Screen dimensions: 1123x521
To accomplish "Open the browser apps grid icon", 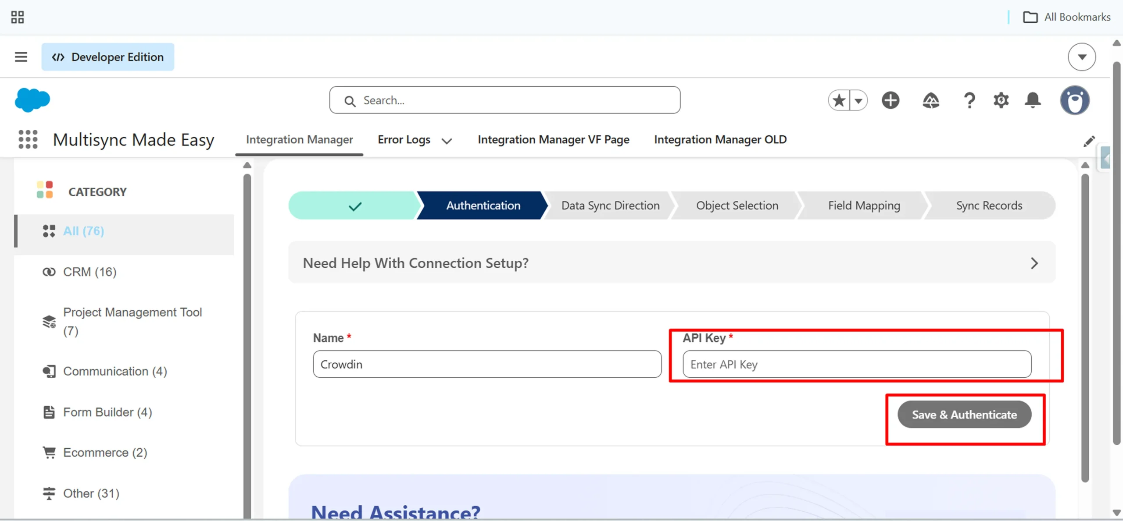I will 18,17.
